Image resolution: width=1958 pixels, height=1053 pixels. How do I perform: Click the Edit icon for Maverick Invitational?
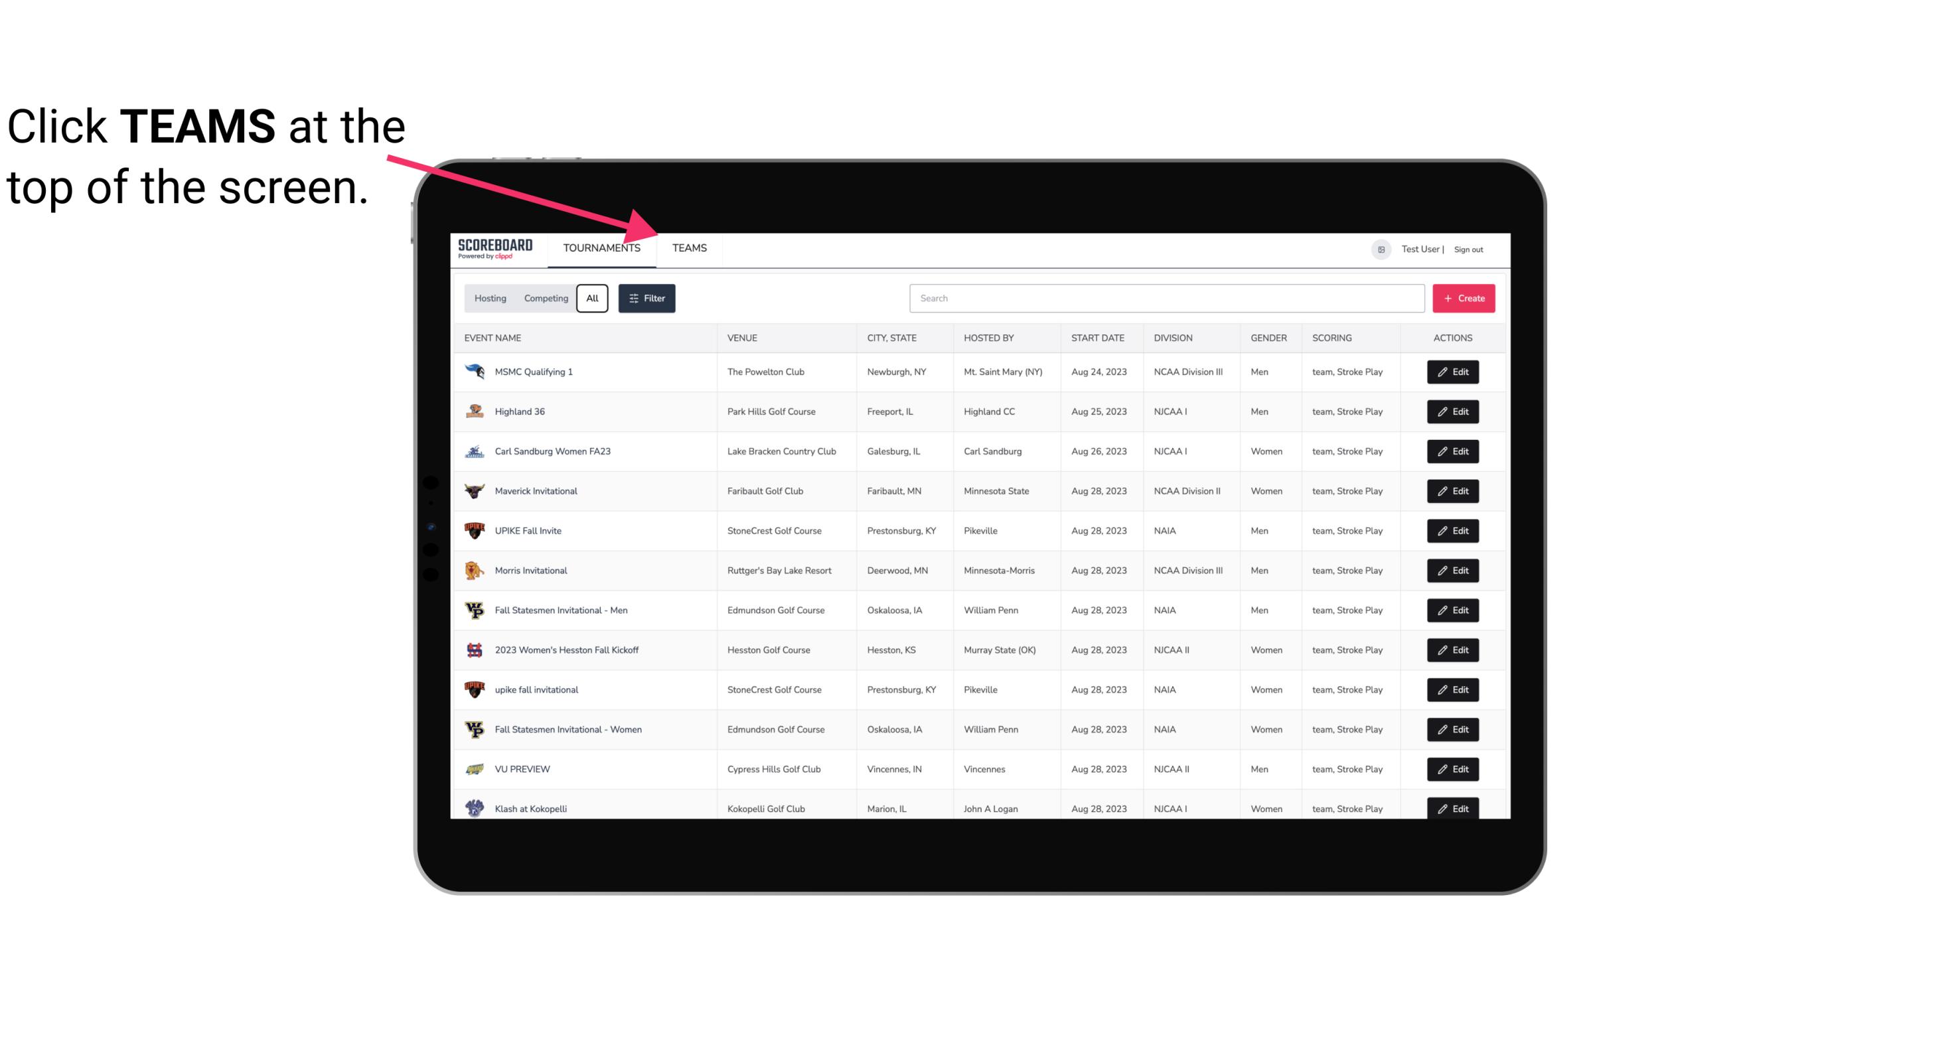point(1452,490)
